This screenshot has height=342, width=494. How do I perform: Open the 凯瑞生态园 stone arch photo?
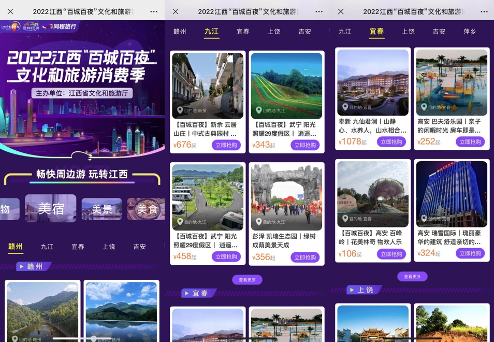tap(286, 197)
